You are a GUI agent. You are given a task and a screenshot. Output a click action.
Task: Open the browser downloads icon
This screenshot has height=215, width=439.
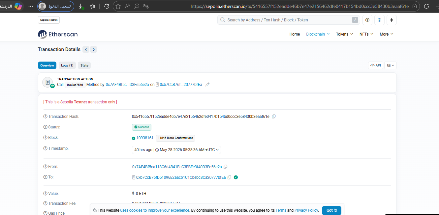pyautogui.click(x=81, y=6)
